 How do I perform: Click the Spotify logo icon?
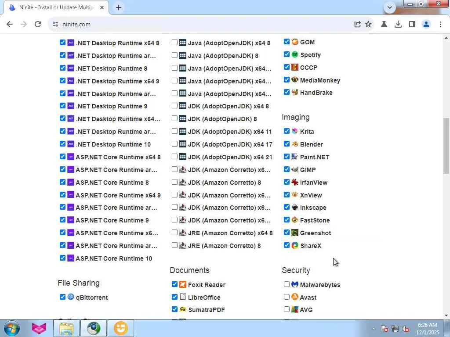pyautogui.click(x=295, y=54)
